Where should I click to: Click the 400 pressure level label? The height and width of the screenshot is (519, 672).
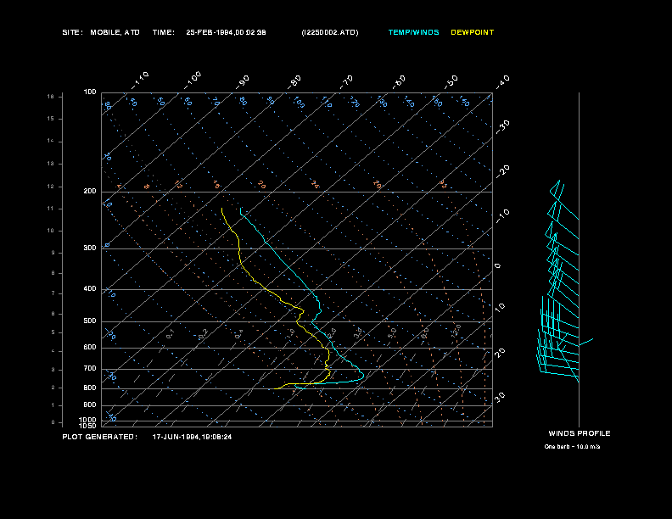(90, 288)
